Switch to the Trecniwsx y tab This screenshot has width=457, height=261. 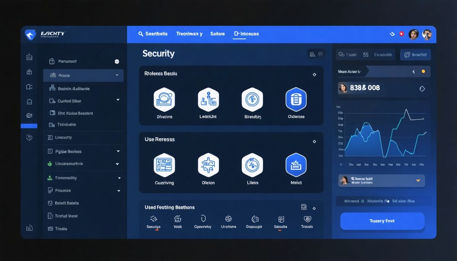pos(189,34)
